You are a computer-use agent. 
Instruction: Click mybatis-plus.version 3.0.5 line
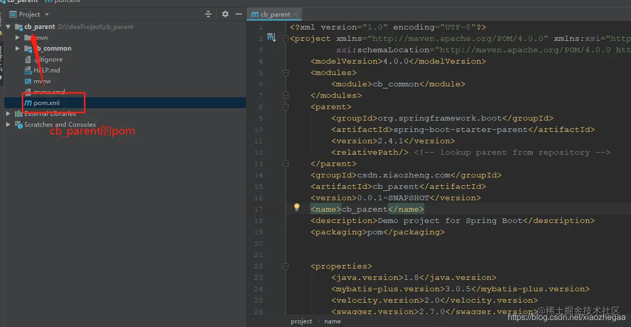461,289
